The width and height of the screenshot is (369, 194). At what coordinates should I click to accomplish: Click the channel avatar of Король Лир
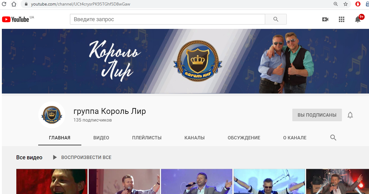coord(51,115)
